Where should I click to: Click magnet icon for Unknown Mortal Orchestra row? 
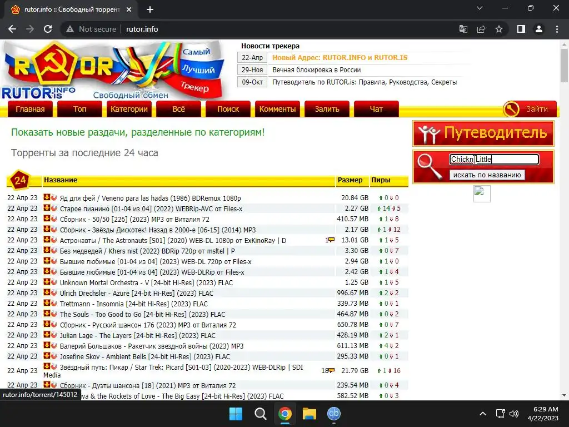(x=54, y=282)
